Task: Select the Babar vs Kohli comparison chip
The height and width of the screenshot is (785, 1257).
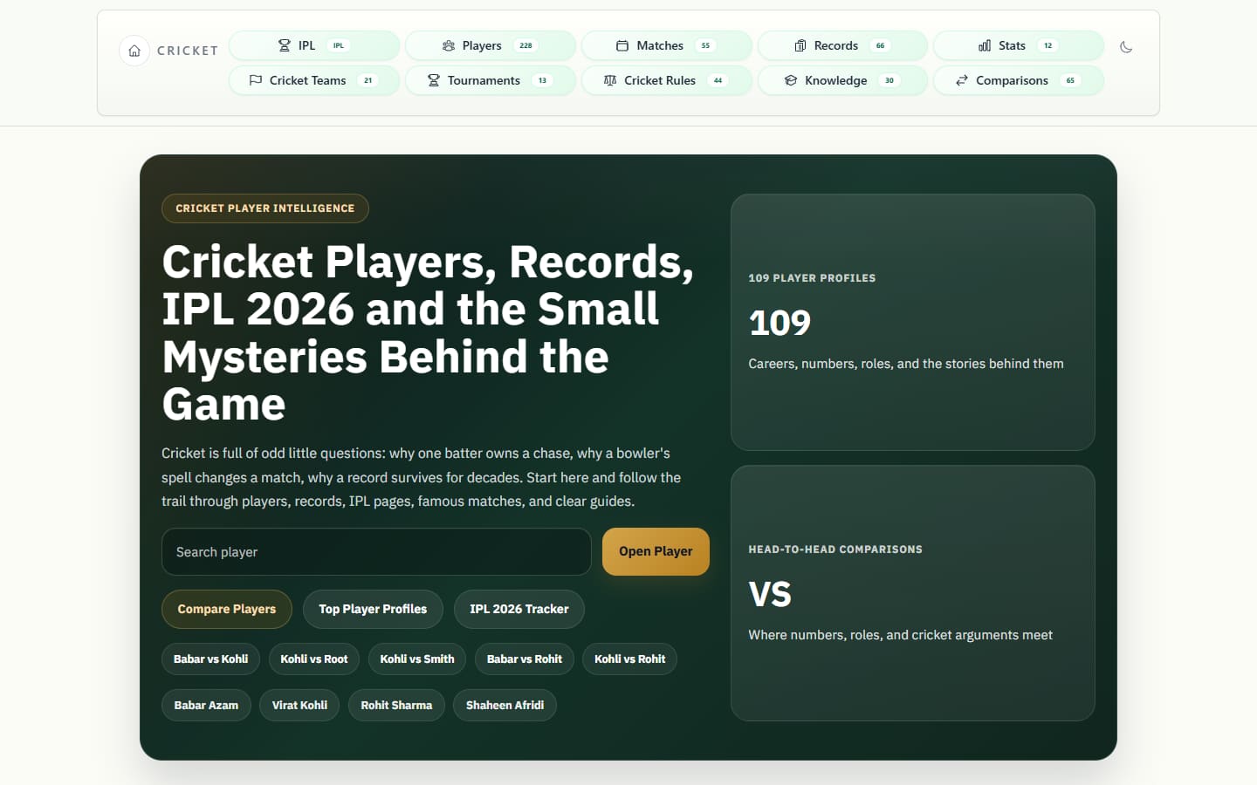Action: (x=210, y=659)
